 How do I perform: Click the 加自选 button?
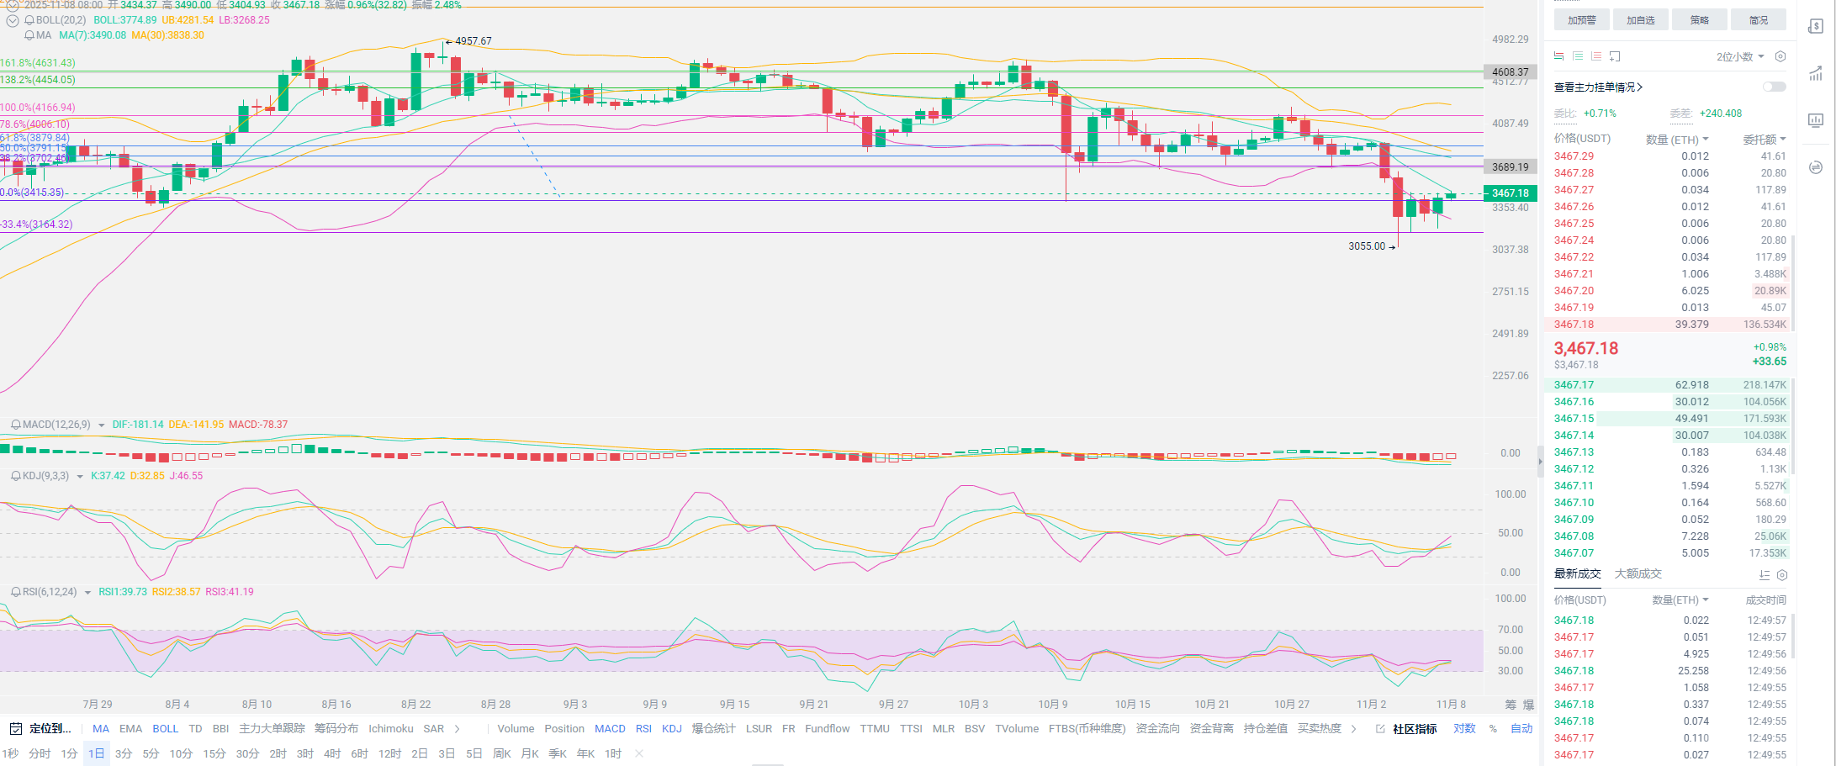coord(1640,20)
